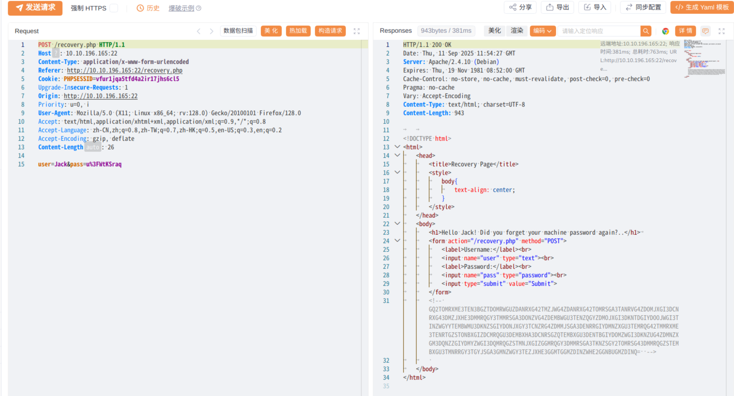Click the 发送请求 send button
Viewport: 734px width, 396px height.
click(x=35, y=8)
